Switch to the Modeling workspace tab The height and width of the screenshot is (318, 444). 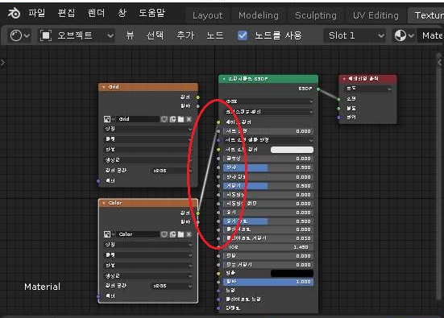259,15
